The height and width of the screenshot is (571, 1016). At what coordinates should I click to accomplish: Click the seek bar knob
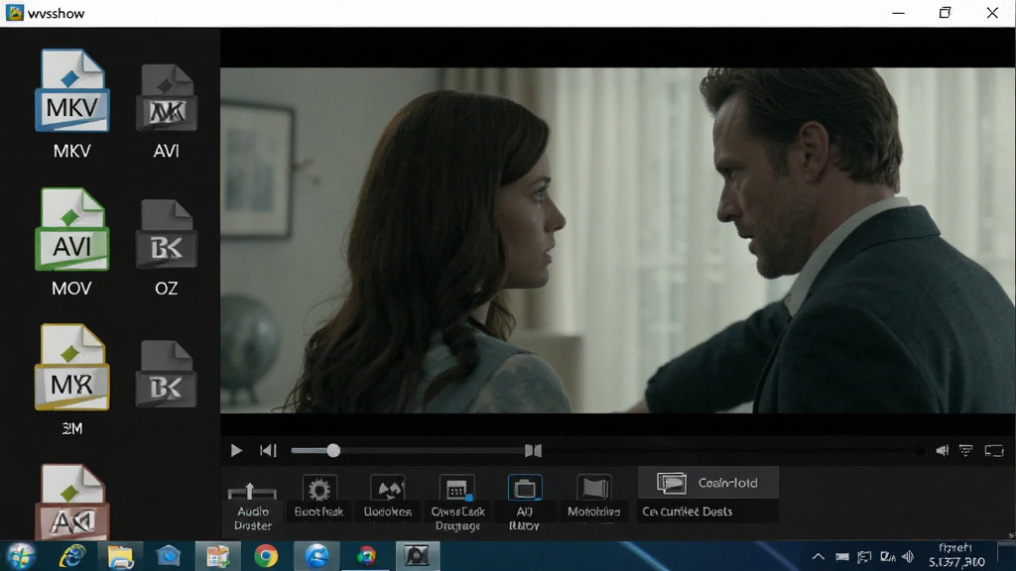coord(333,451)
